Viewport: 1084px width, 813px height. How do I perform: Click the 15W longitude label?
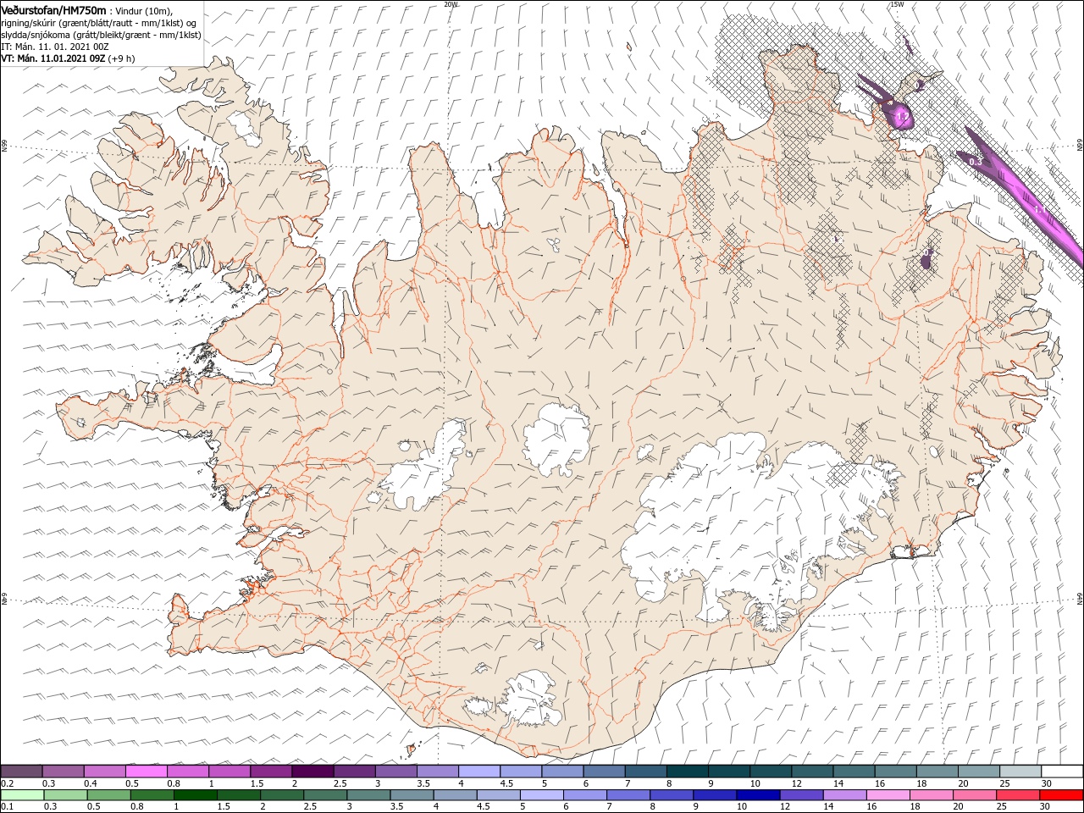(897, 4)
